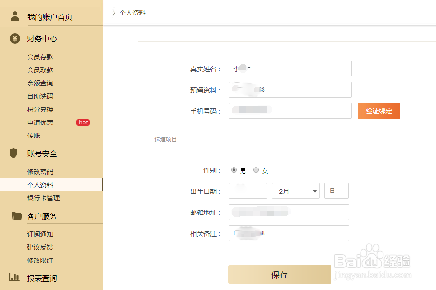Click the hot badge next to 申请优惠
The image size is (436, 290).
(x=83, y=122)
